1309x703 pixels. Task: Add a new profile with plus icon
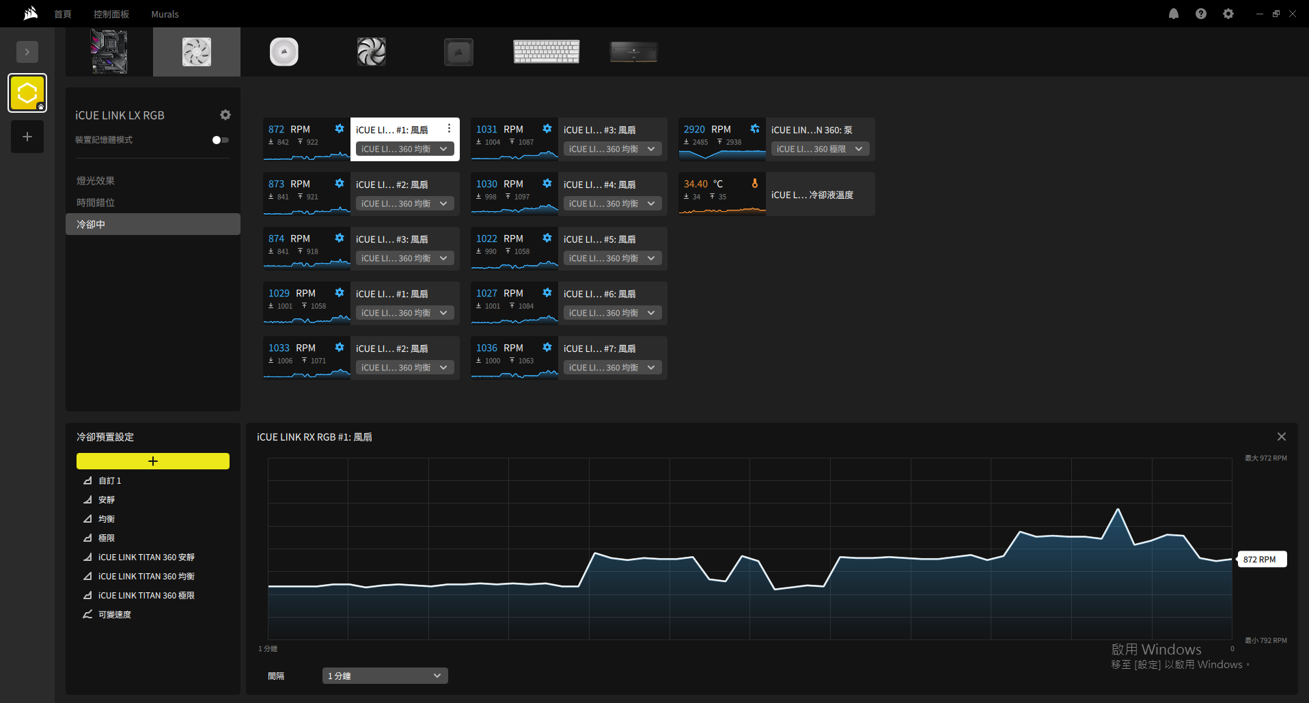coord(27,137)
